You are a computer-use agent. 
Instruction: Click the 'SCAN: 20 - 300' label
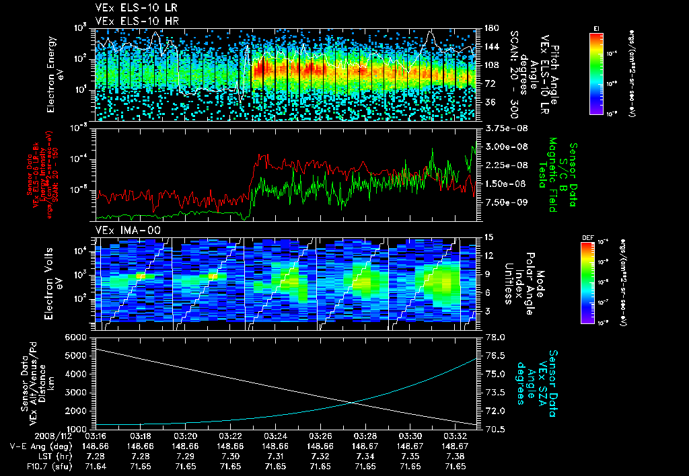(x=514, y=75)
